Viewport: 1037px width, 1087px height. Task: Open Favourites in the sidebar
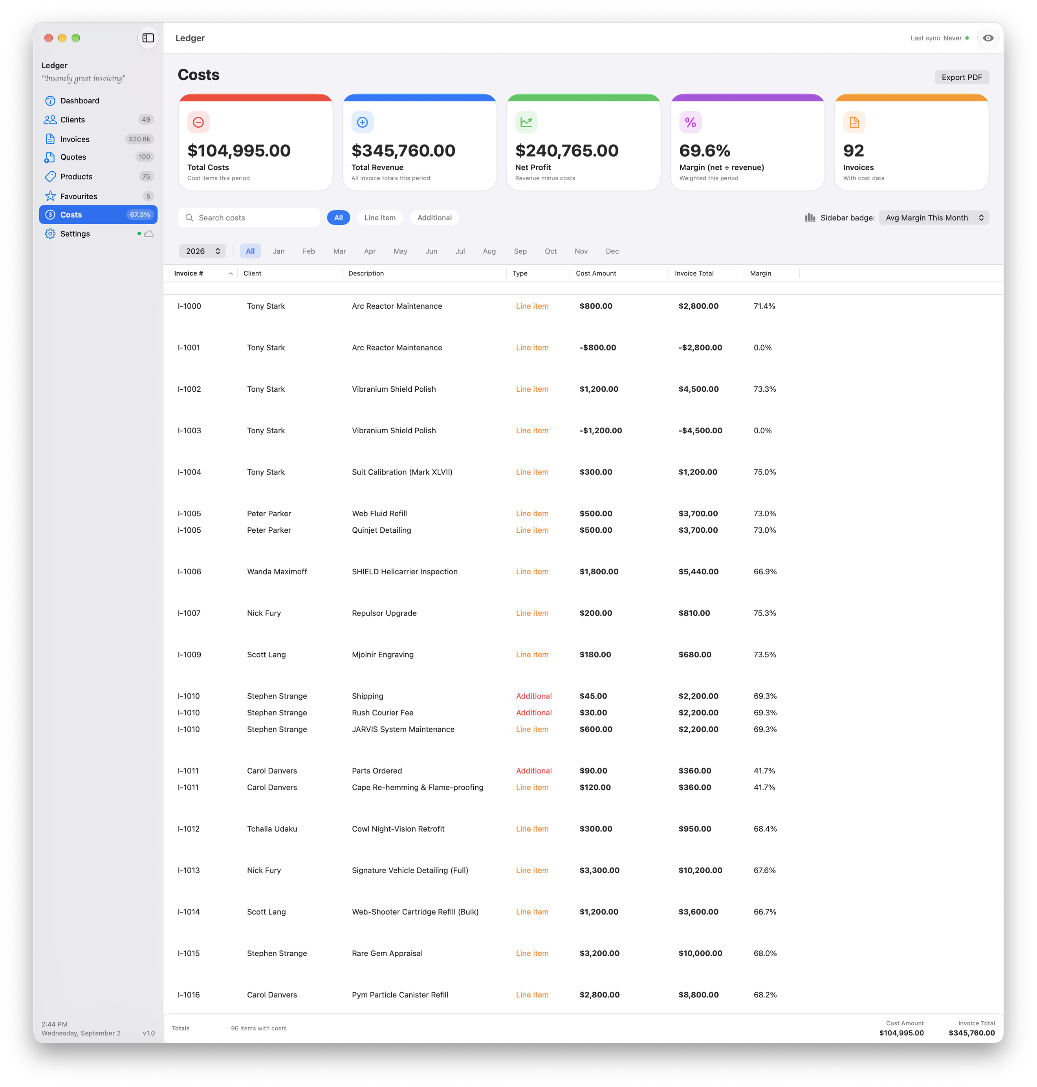(98, 196)
